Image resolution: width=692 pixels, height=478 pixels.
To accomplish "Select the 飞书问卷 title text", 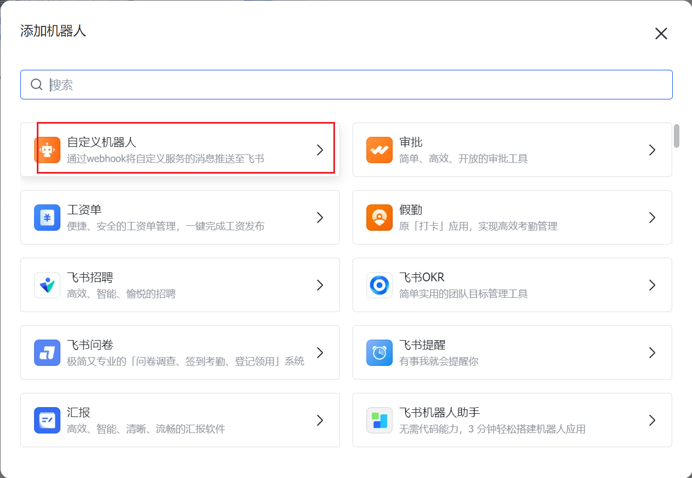I will point(90,345).
